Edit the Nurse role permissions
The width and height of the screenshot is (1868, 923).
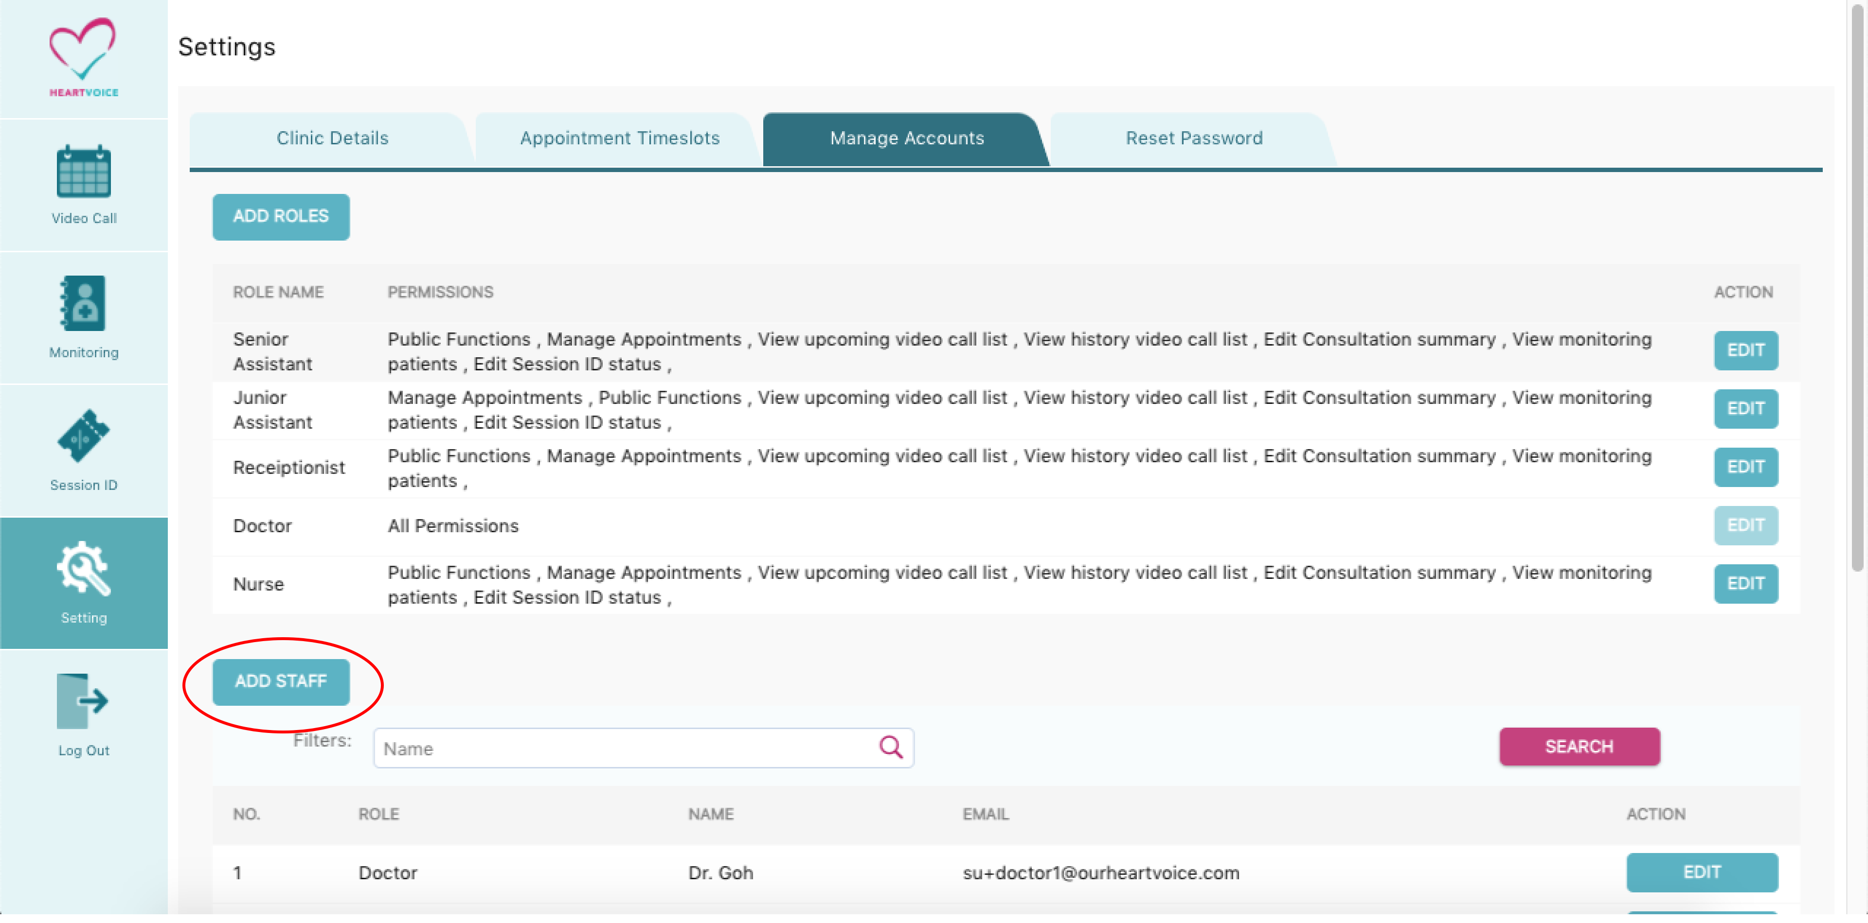click(1745, 584)
